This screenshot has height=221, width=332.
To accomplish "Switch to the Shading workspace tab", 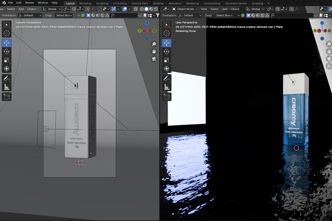I will click(158, 3).
